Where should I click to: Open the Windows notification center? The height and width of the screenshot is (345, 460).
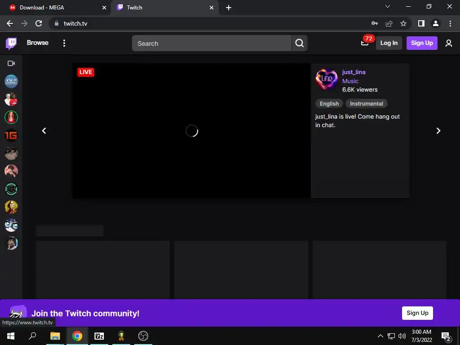coord(446,336)
